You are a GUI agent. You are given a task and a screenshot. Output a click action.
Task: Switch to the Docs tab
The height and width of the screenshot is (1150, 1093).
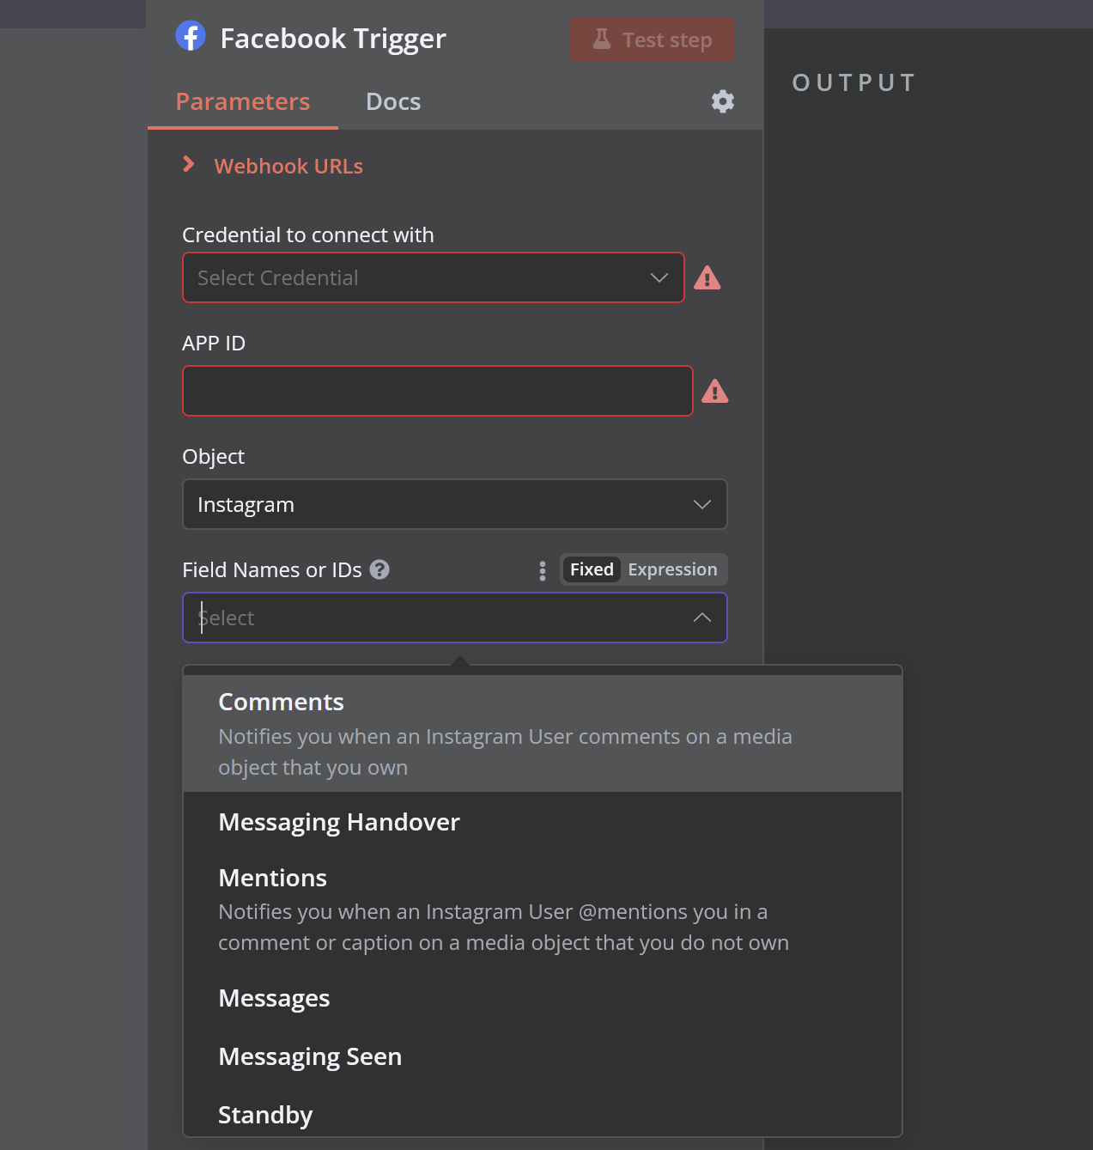point(393,101)
